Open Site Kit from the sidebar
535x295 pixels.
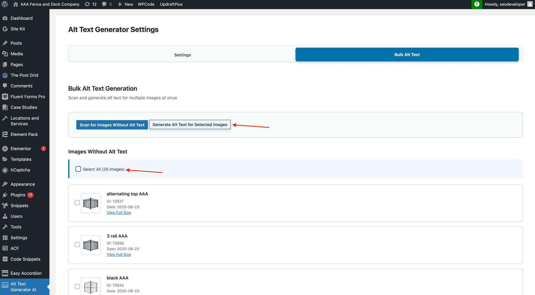[18, 29]
